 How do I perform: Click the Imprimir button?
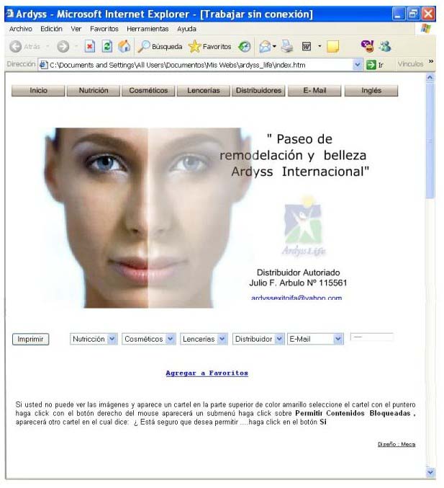[x=30, y=339]
